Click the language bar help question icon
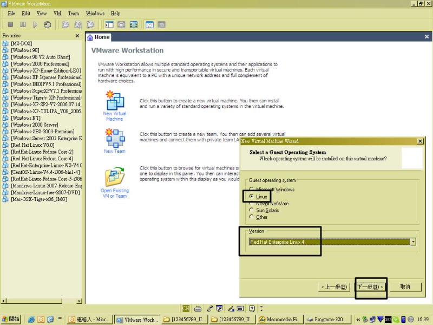The image size is (433, 325). tap(252, 308)
